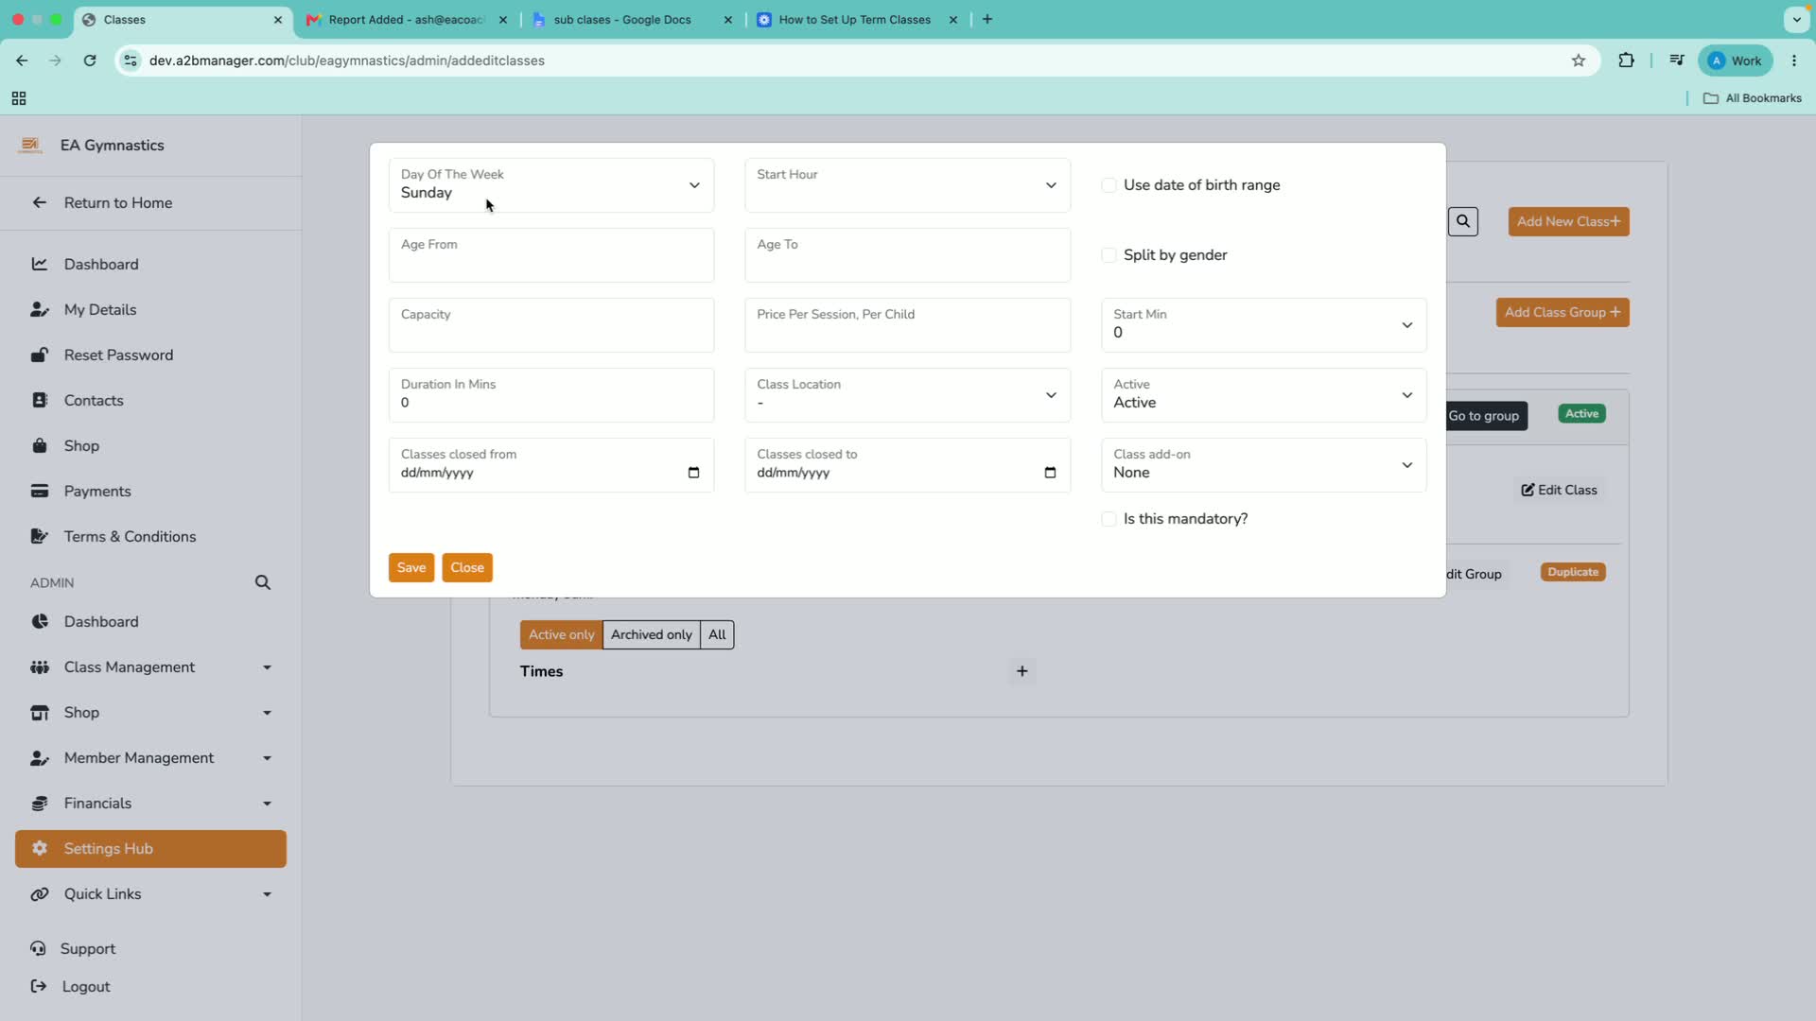Expand the Class Location dropdown

point(907,395)
